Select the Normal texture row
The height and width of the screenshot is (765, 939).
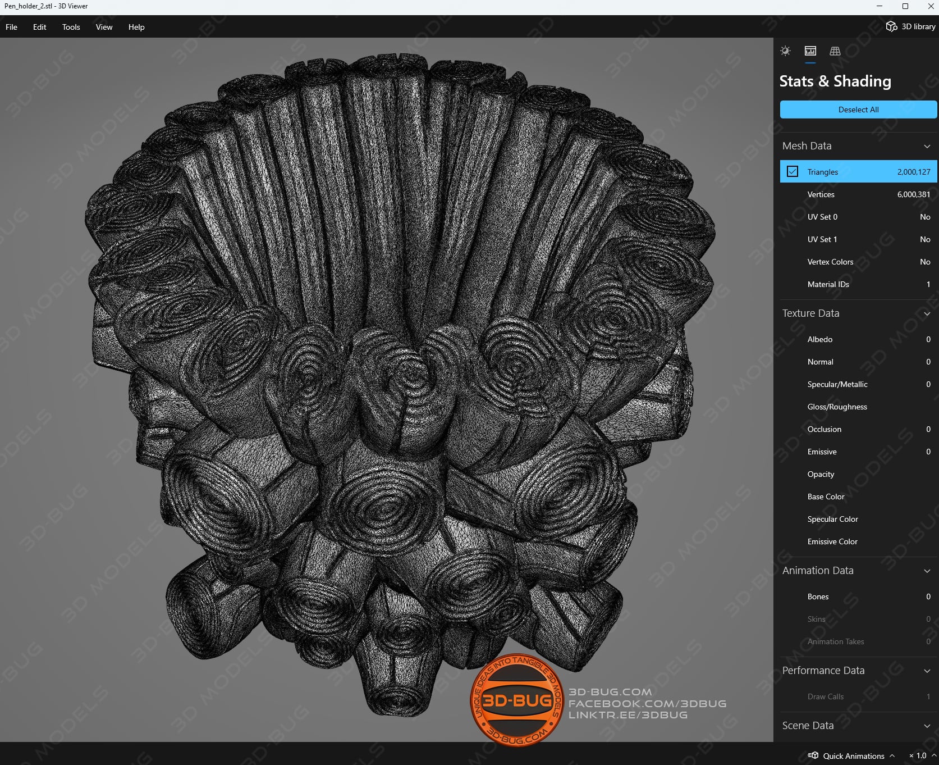point(858,362)
